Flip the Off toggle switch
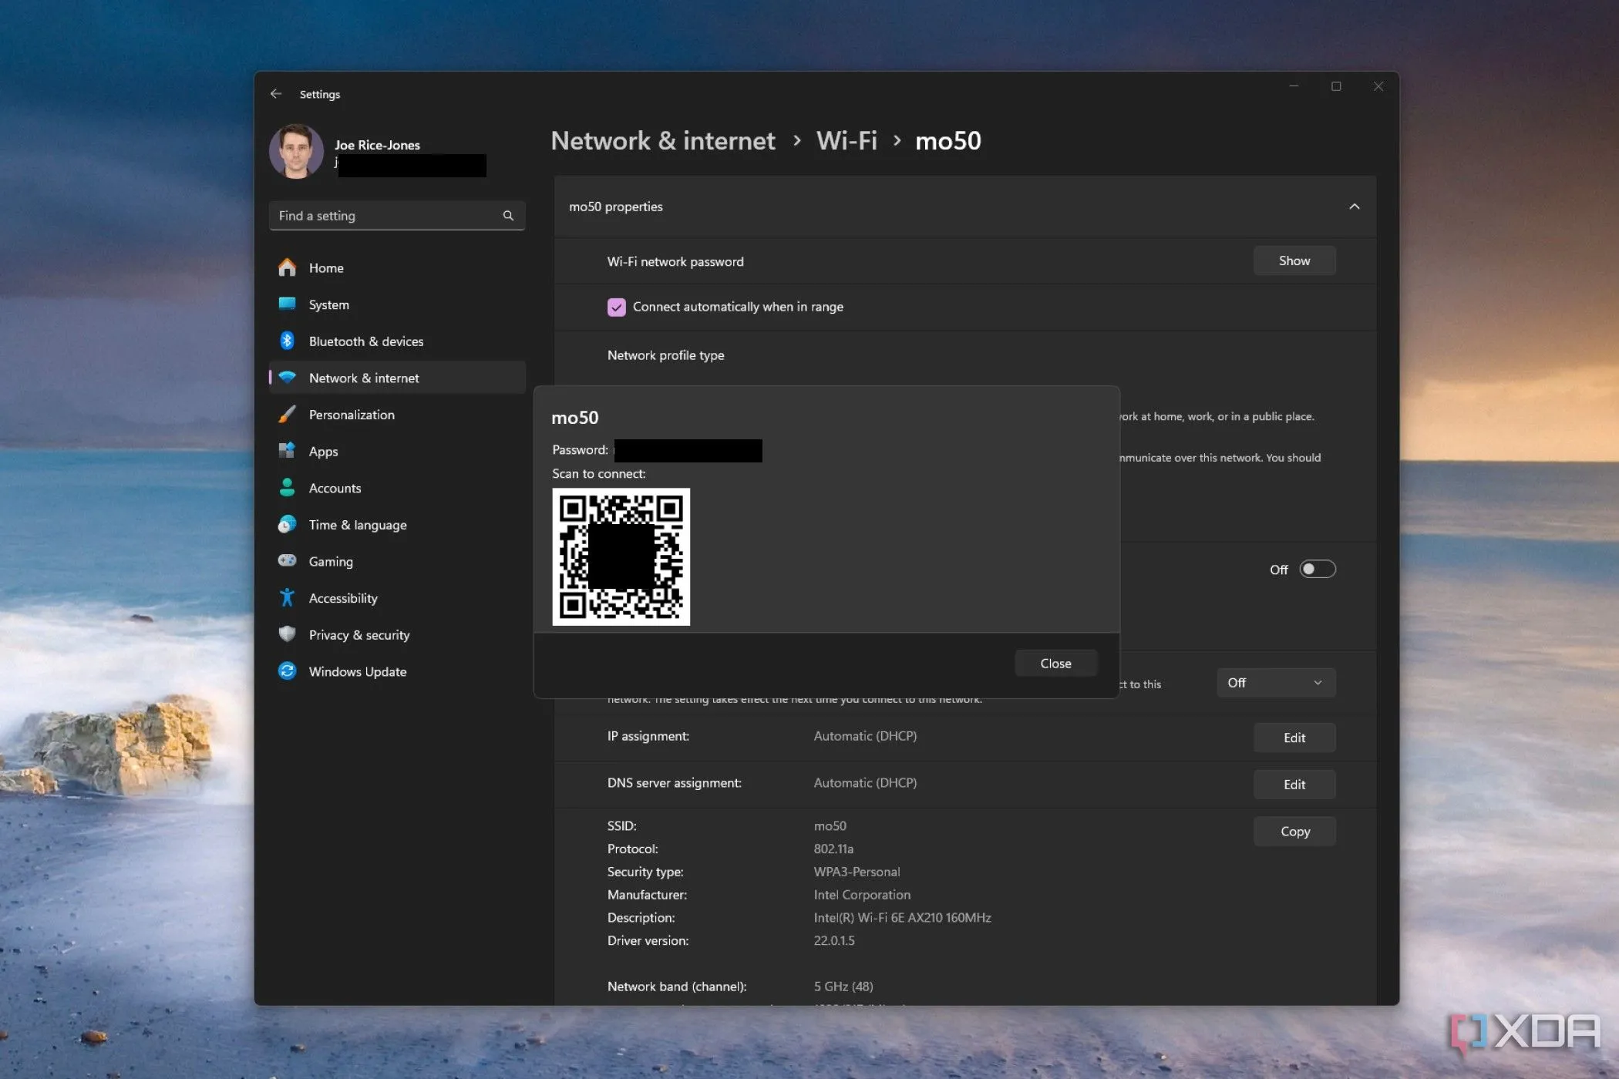The height and width of the screenshot is (1079, 1619). click(1317, 569)
